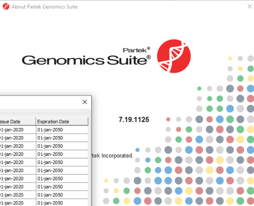Close the About Partek Genomics Suite window
Screen dimensions: 254x206
tap(250, 7)
